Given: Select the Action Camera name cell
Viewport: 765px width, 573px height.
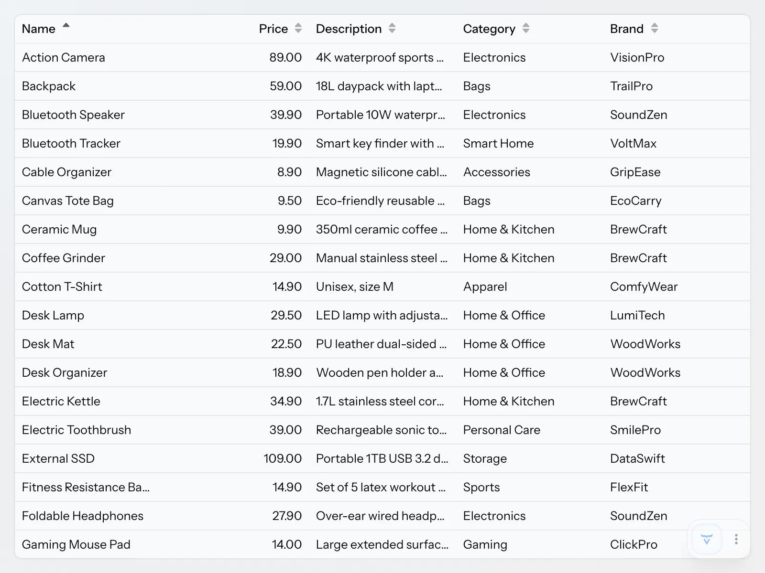Looking at the screenshot, I should coord(64,57).
